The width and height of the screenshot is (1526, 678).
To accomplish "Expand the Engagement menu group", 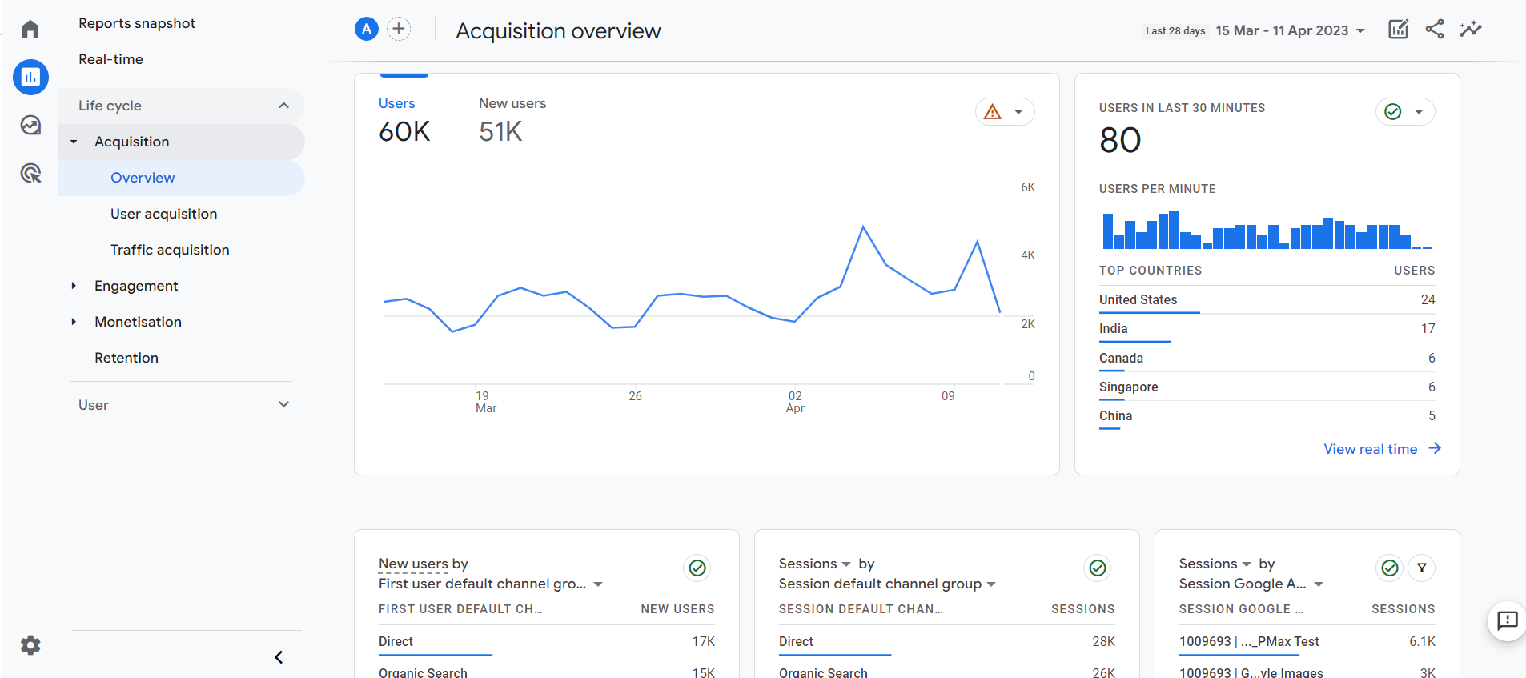I will (x=74, y=286).
